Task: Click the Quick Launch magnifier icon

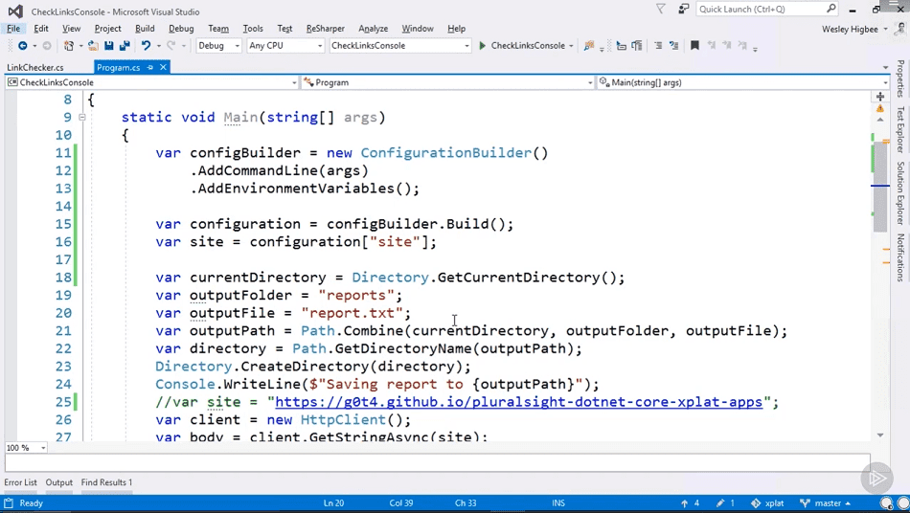Action: [831, 9]
